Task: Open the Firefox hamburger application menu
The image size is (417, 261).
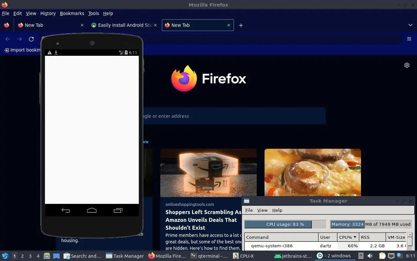Action: [409, 39]
